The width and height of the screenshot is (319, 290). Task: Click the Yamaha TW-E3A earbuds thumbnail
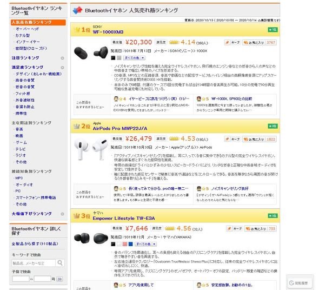(91, 238)
